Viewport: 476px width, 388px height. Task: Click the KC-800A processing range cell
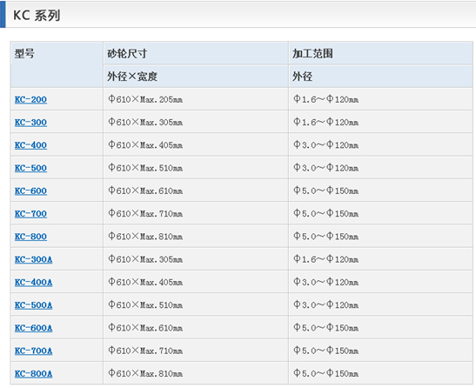pyautogui.click(x=380, y=373)
